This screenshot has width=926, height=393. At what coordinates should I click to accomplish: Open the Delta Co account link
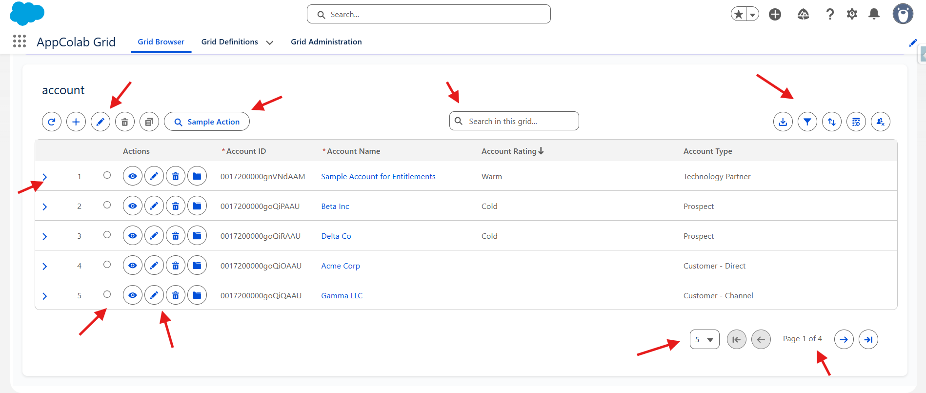coord(336,236)
